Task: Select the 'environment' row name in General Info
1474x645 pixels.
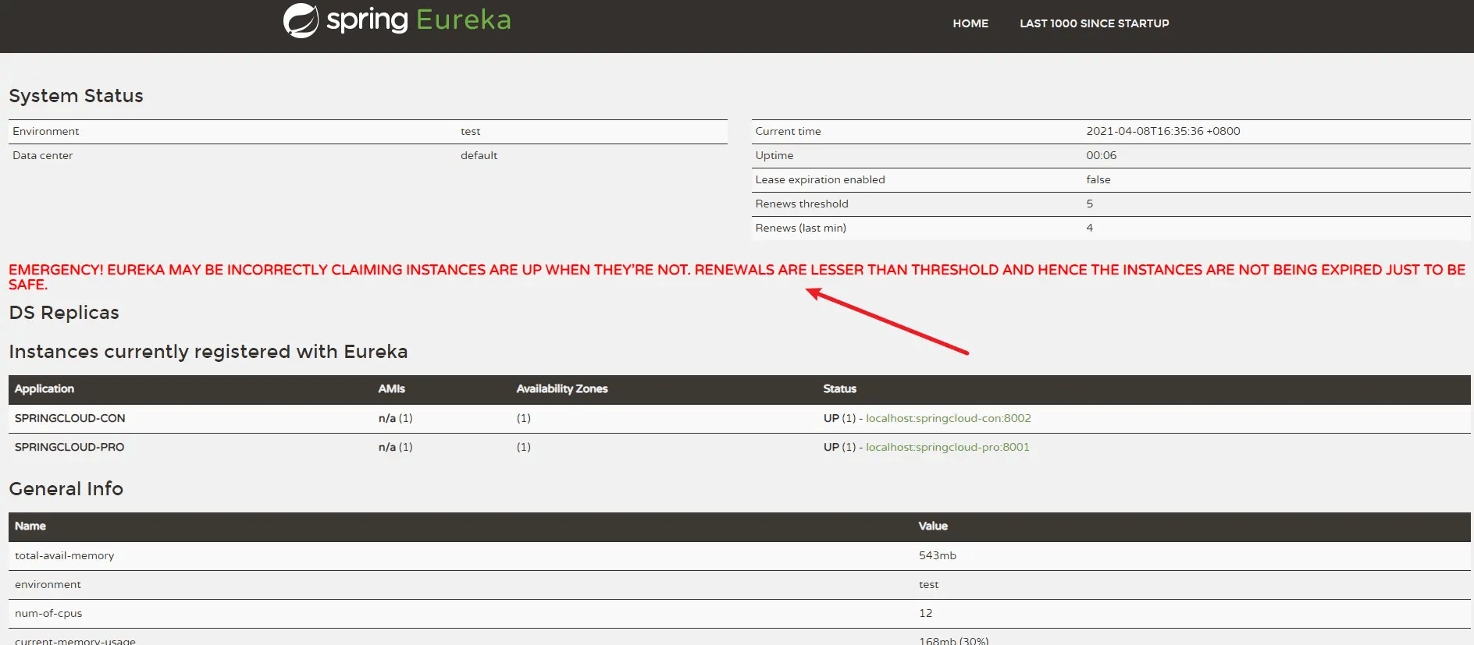Action: pyautogui.click(x=48, y=584)
